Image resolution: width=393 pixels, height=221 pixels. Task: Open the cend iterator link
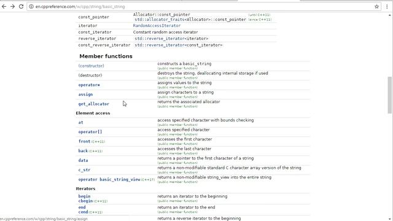(x=83, y=212)
